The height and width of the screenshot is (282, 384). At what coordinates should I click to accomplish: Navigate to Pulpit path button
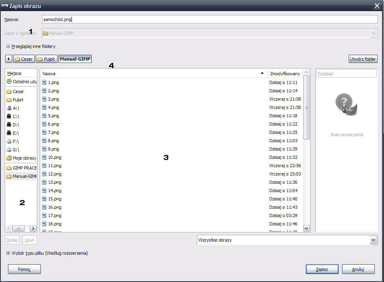pyautogui.click(x=46, y=59)
